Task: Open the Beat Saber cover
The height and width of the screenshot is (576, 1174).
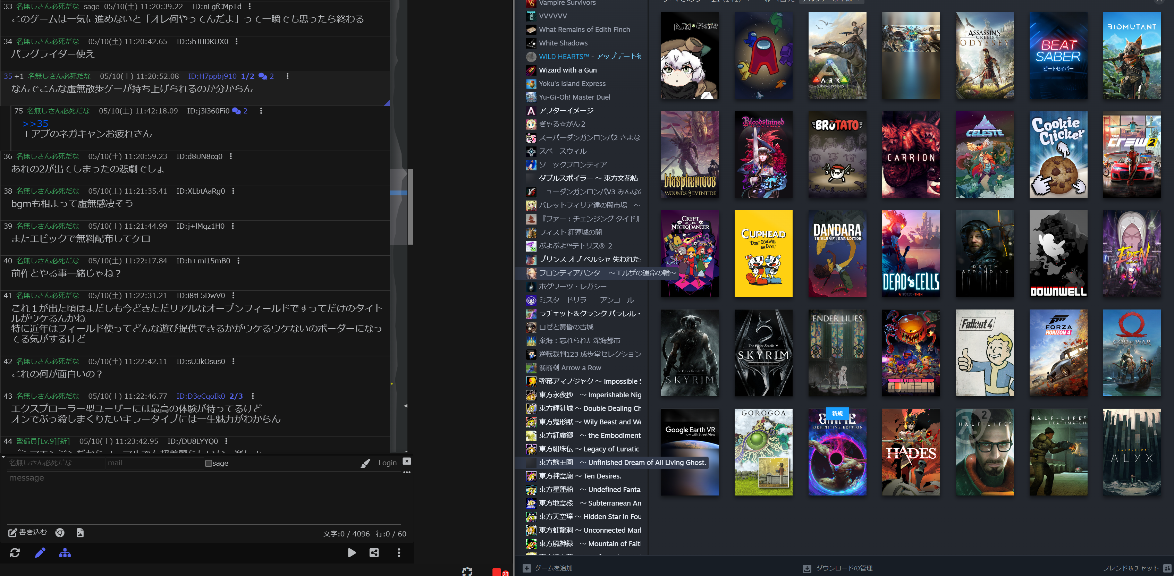Action: pyautogui.click(x=1058, y=56)
